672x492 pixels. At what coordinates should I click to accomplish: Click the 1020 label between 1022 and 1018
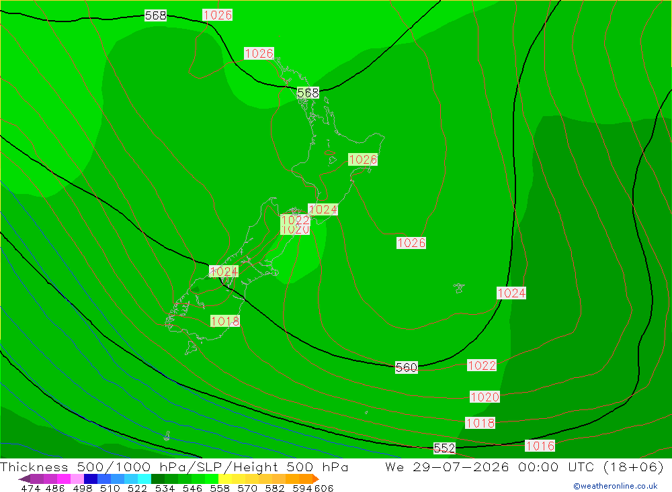point(485,397)
